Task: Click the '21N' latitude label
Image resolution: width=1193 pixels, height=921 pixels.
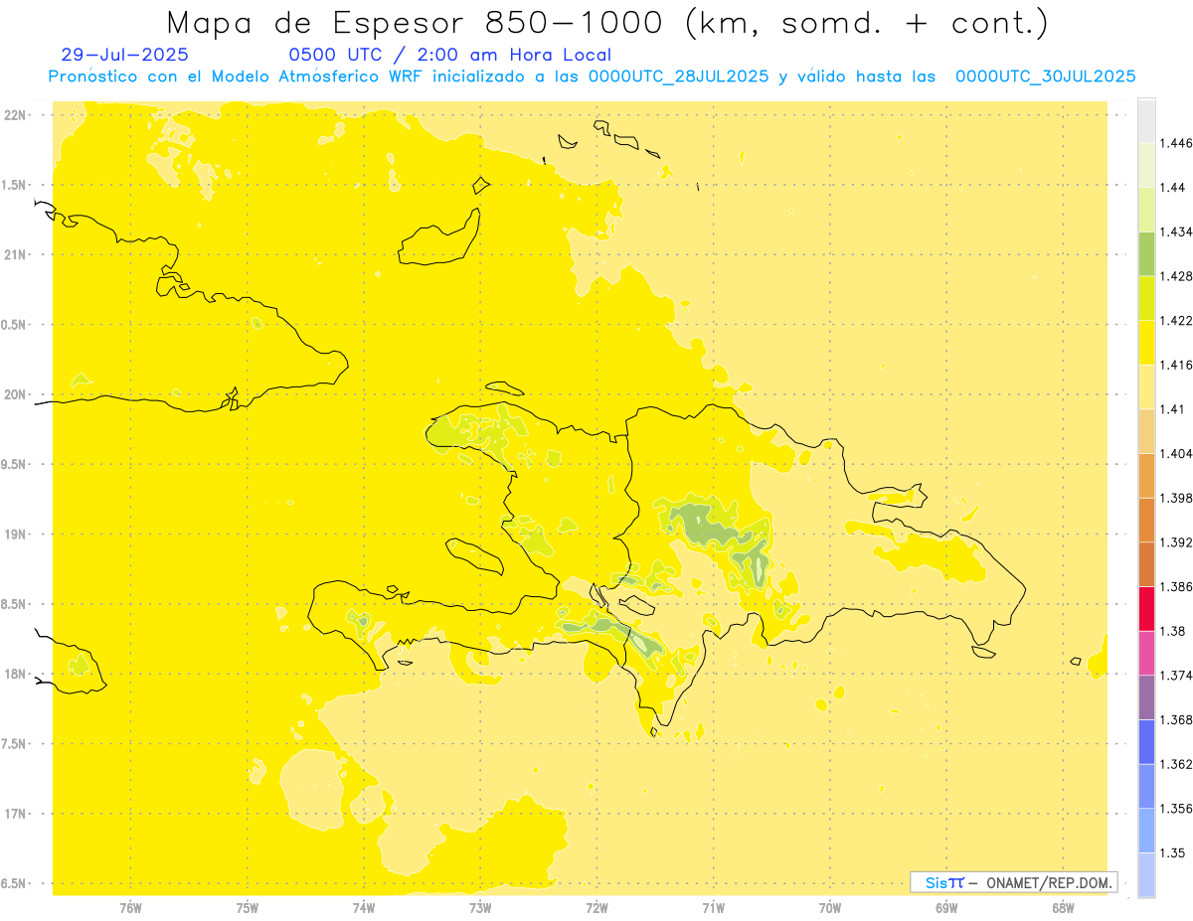Action: 17,255
